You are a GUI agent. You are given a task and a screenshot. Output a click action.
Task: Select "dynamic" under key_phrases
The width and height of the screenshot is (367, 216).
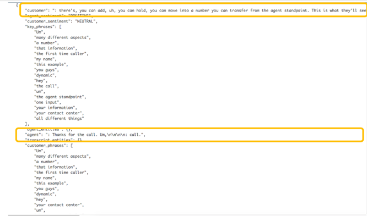pyautogui.click(x=45, y=75)
